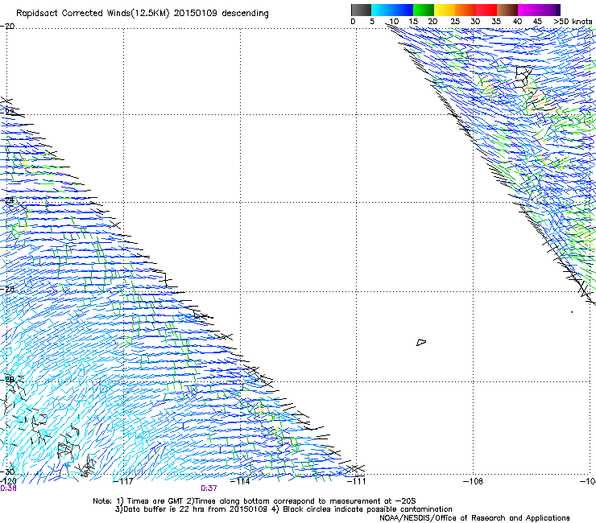Click the brown 35-40 knots color segment

(x=507, y=10)
